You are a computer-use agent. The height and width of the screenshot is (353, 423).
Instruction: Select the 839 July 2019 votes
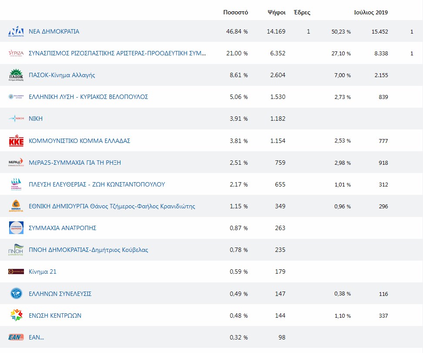coord(383,97)
